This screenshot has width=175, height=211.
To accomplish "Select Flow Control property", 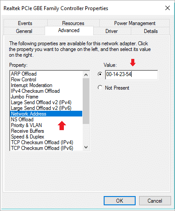I will [x=46, y=80].
